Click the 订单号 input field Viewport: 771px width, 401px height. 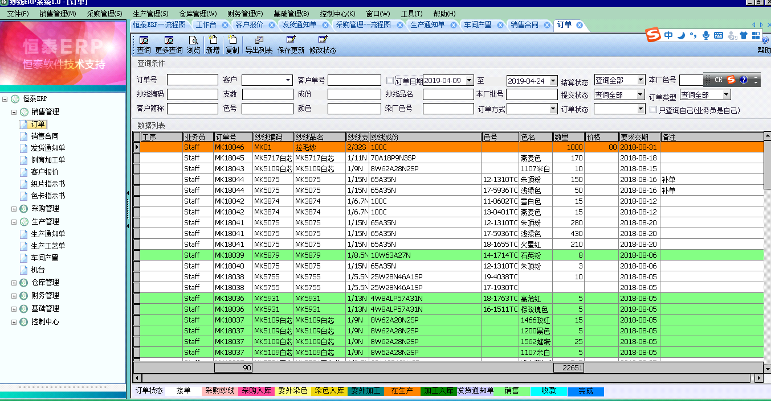click(x=192, y=80)
